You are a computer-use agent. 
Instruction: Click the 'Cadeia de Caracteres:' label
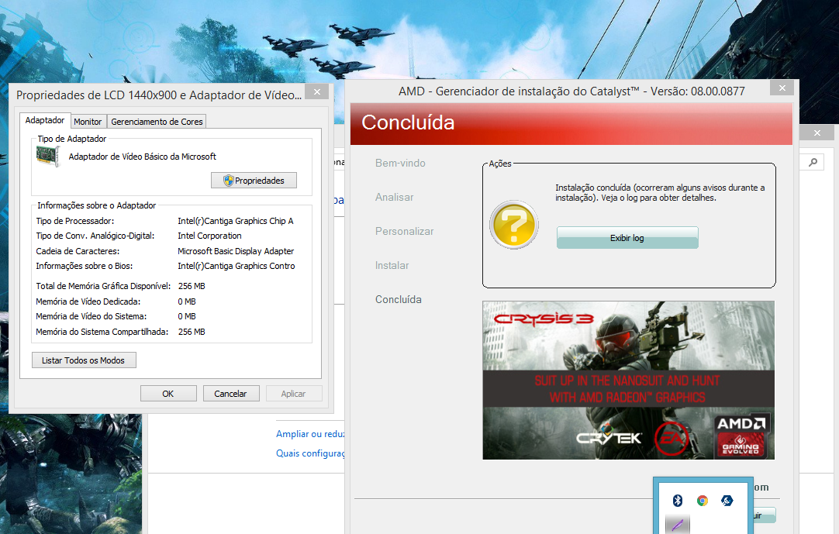pos(78,251)
